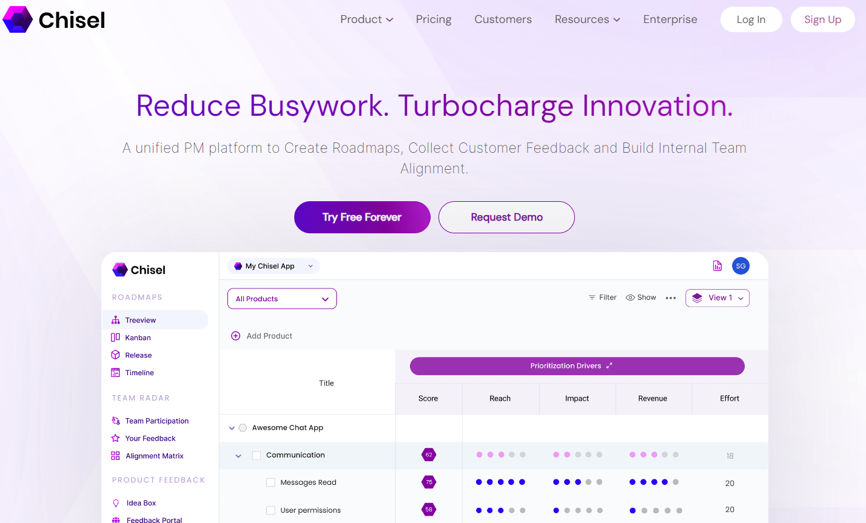866x523 pixels.
Task: Click the cube icon in My Chisel App selector
Action: [x=238, y=266]
